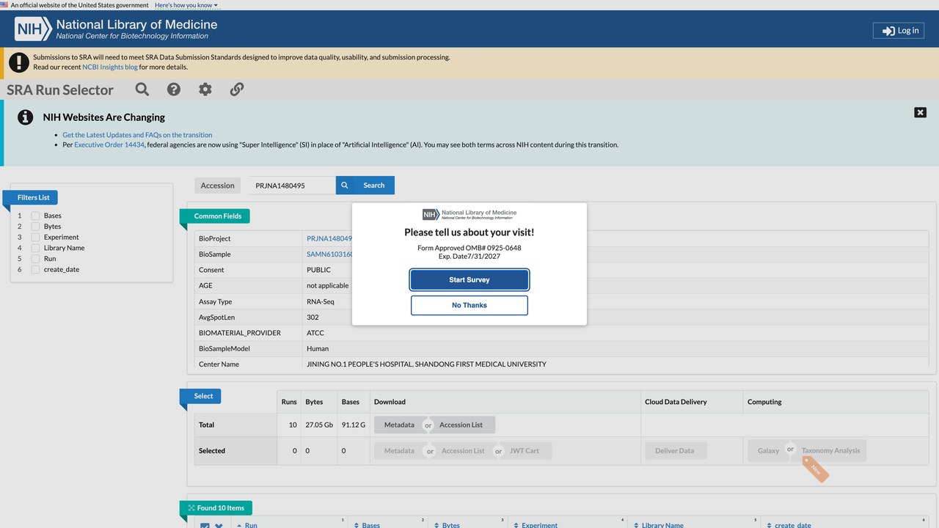Screen dimensions: 939x528
Task: Open the settings gear icon
Action: [x=205, y=89]
